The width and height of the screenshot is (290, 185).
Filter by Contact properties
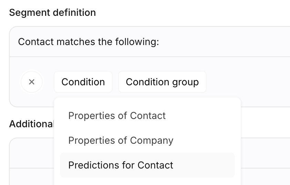(117, 116)
